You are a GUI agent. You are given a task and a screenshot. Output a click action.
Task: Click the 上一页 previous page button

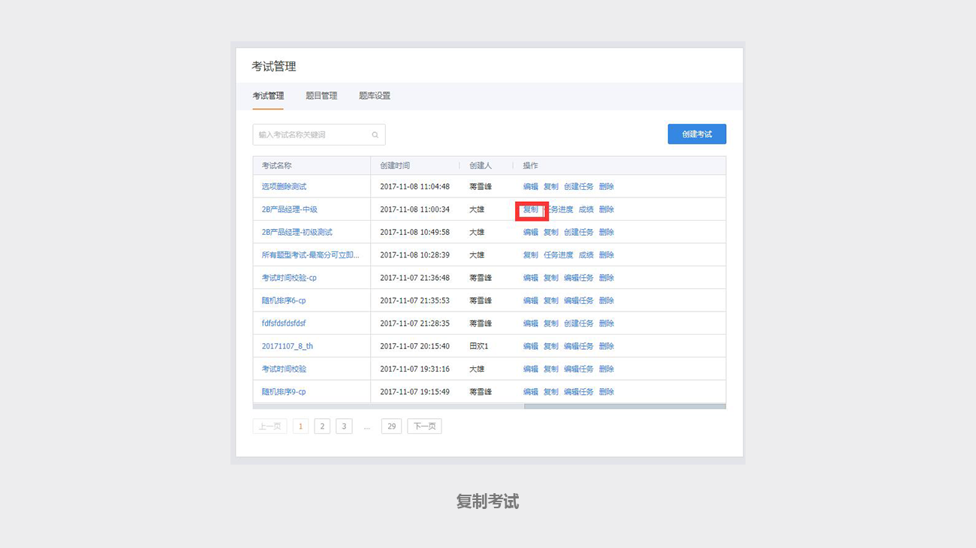(x=270, y=426)
